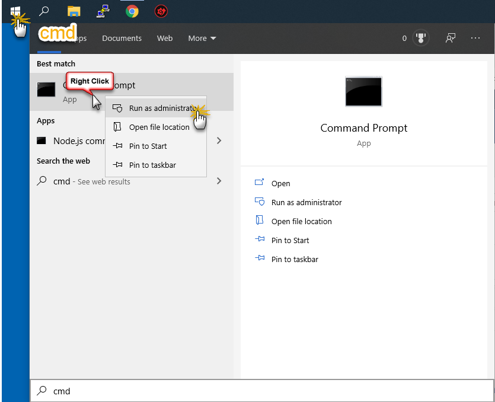Open the network computers taskbar icon

coord(103,11)
